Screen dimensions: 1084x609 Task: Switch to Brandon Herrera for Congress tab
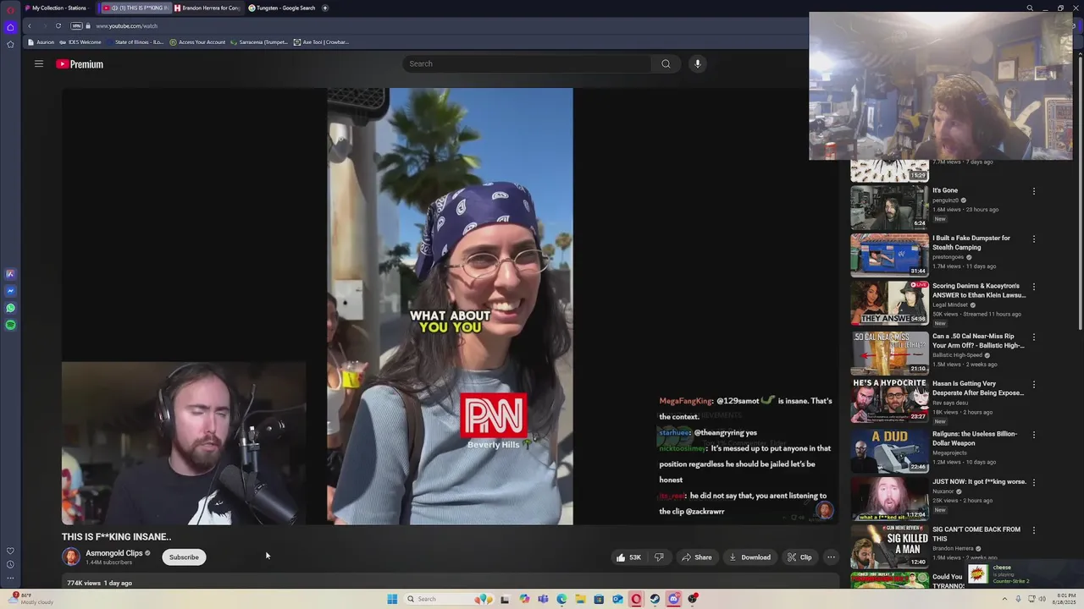(x=207, y=8)
